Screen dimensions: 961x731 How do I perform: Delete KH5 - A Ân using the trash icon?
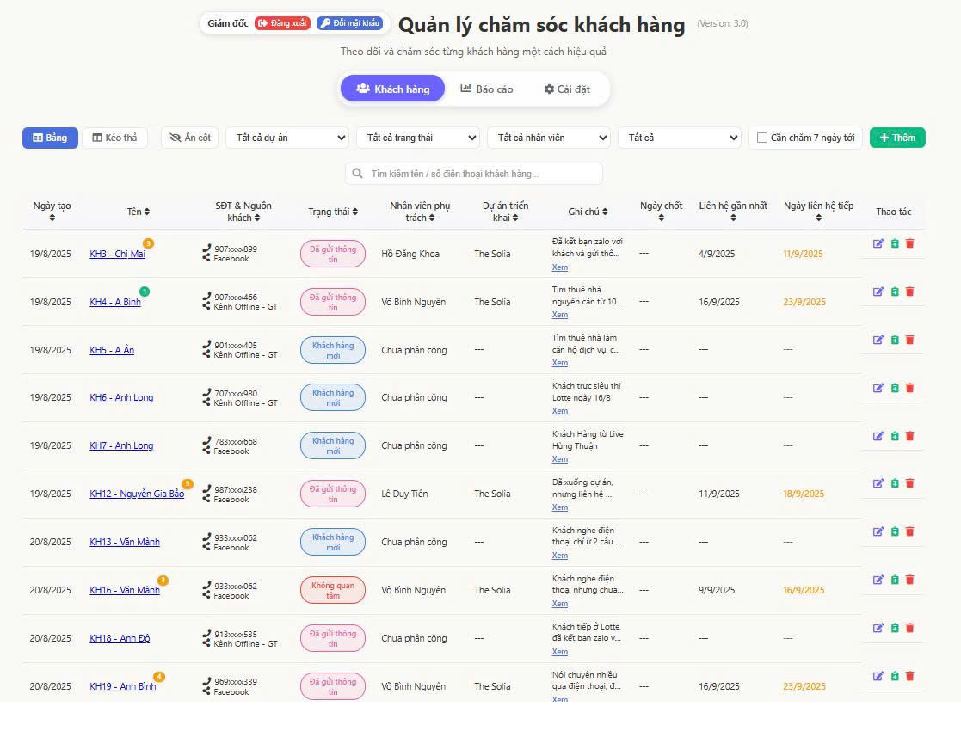pyautogui.click(x=910, y=340)
